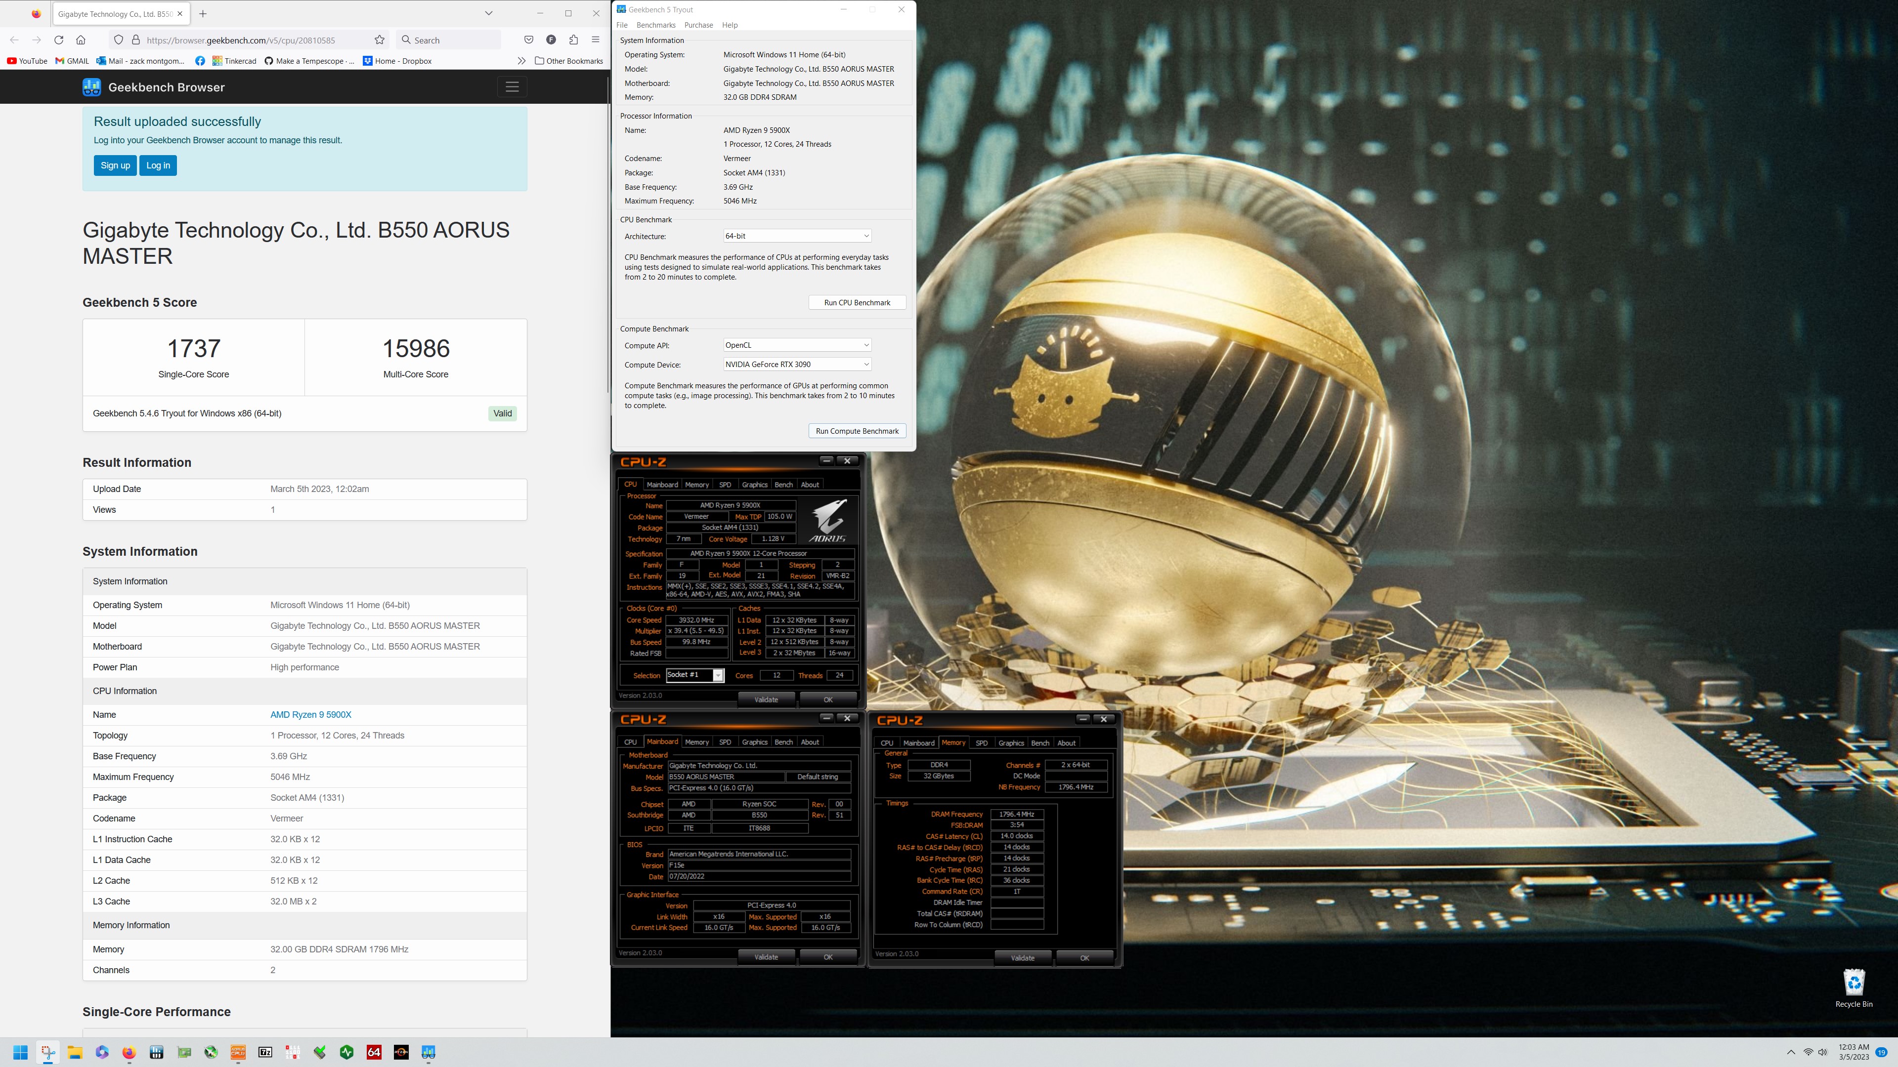
Task: Open File Explorer from the taskbar
Action: pyautogui.click(x=75, y=1052)
